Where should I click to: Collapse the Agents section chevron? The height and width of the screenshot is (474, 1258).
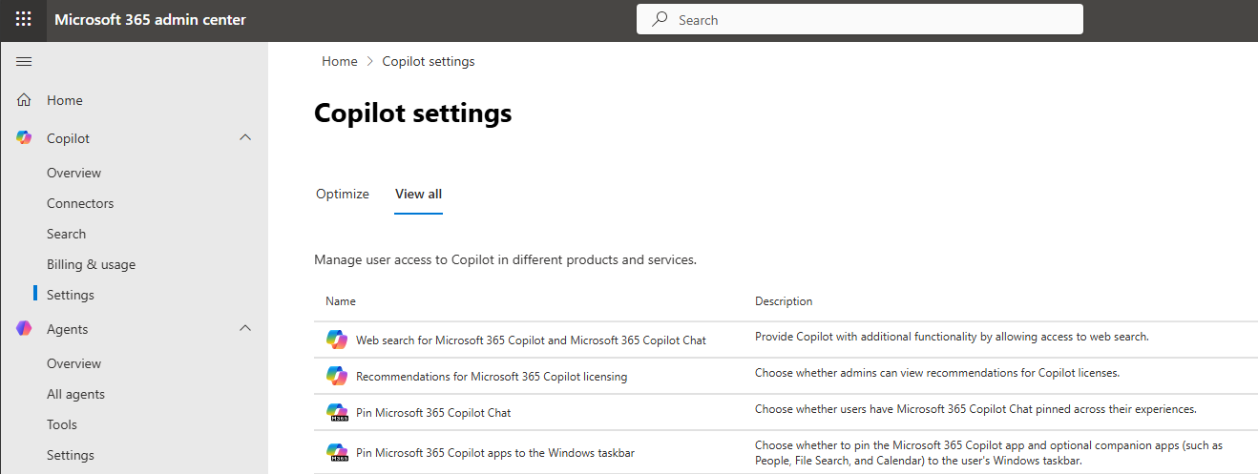pos(245,329)
